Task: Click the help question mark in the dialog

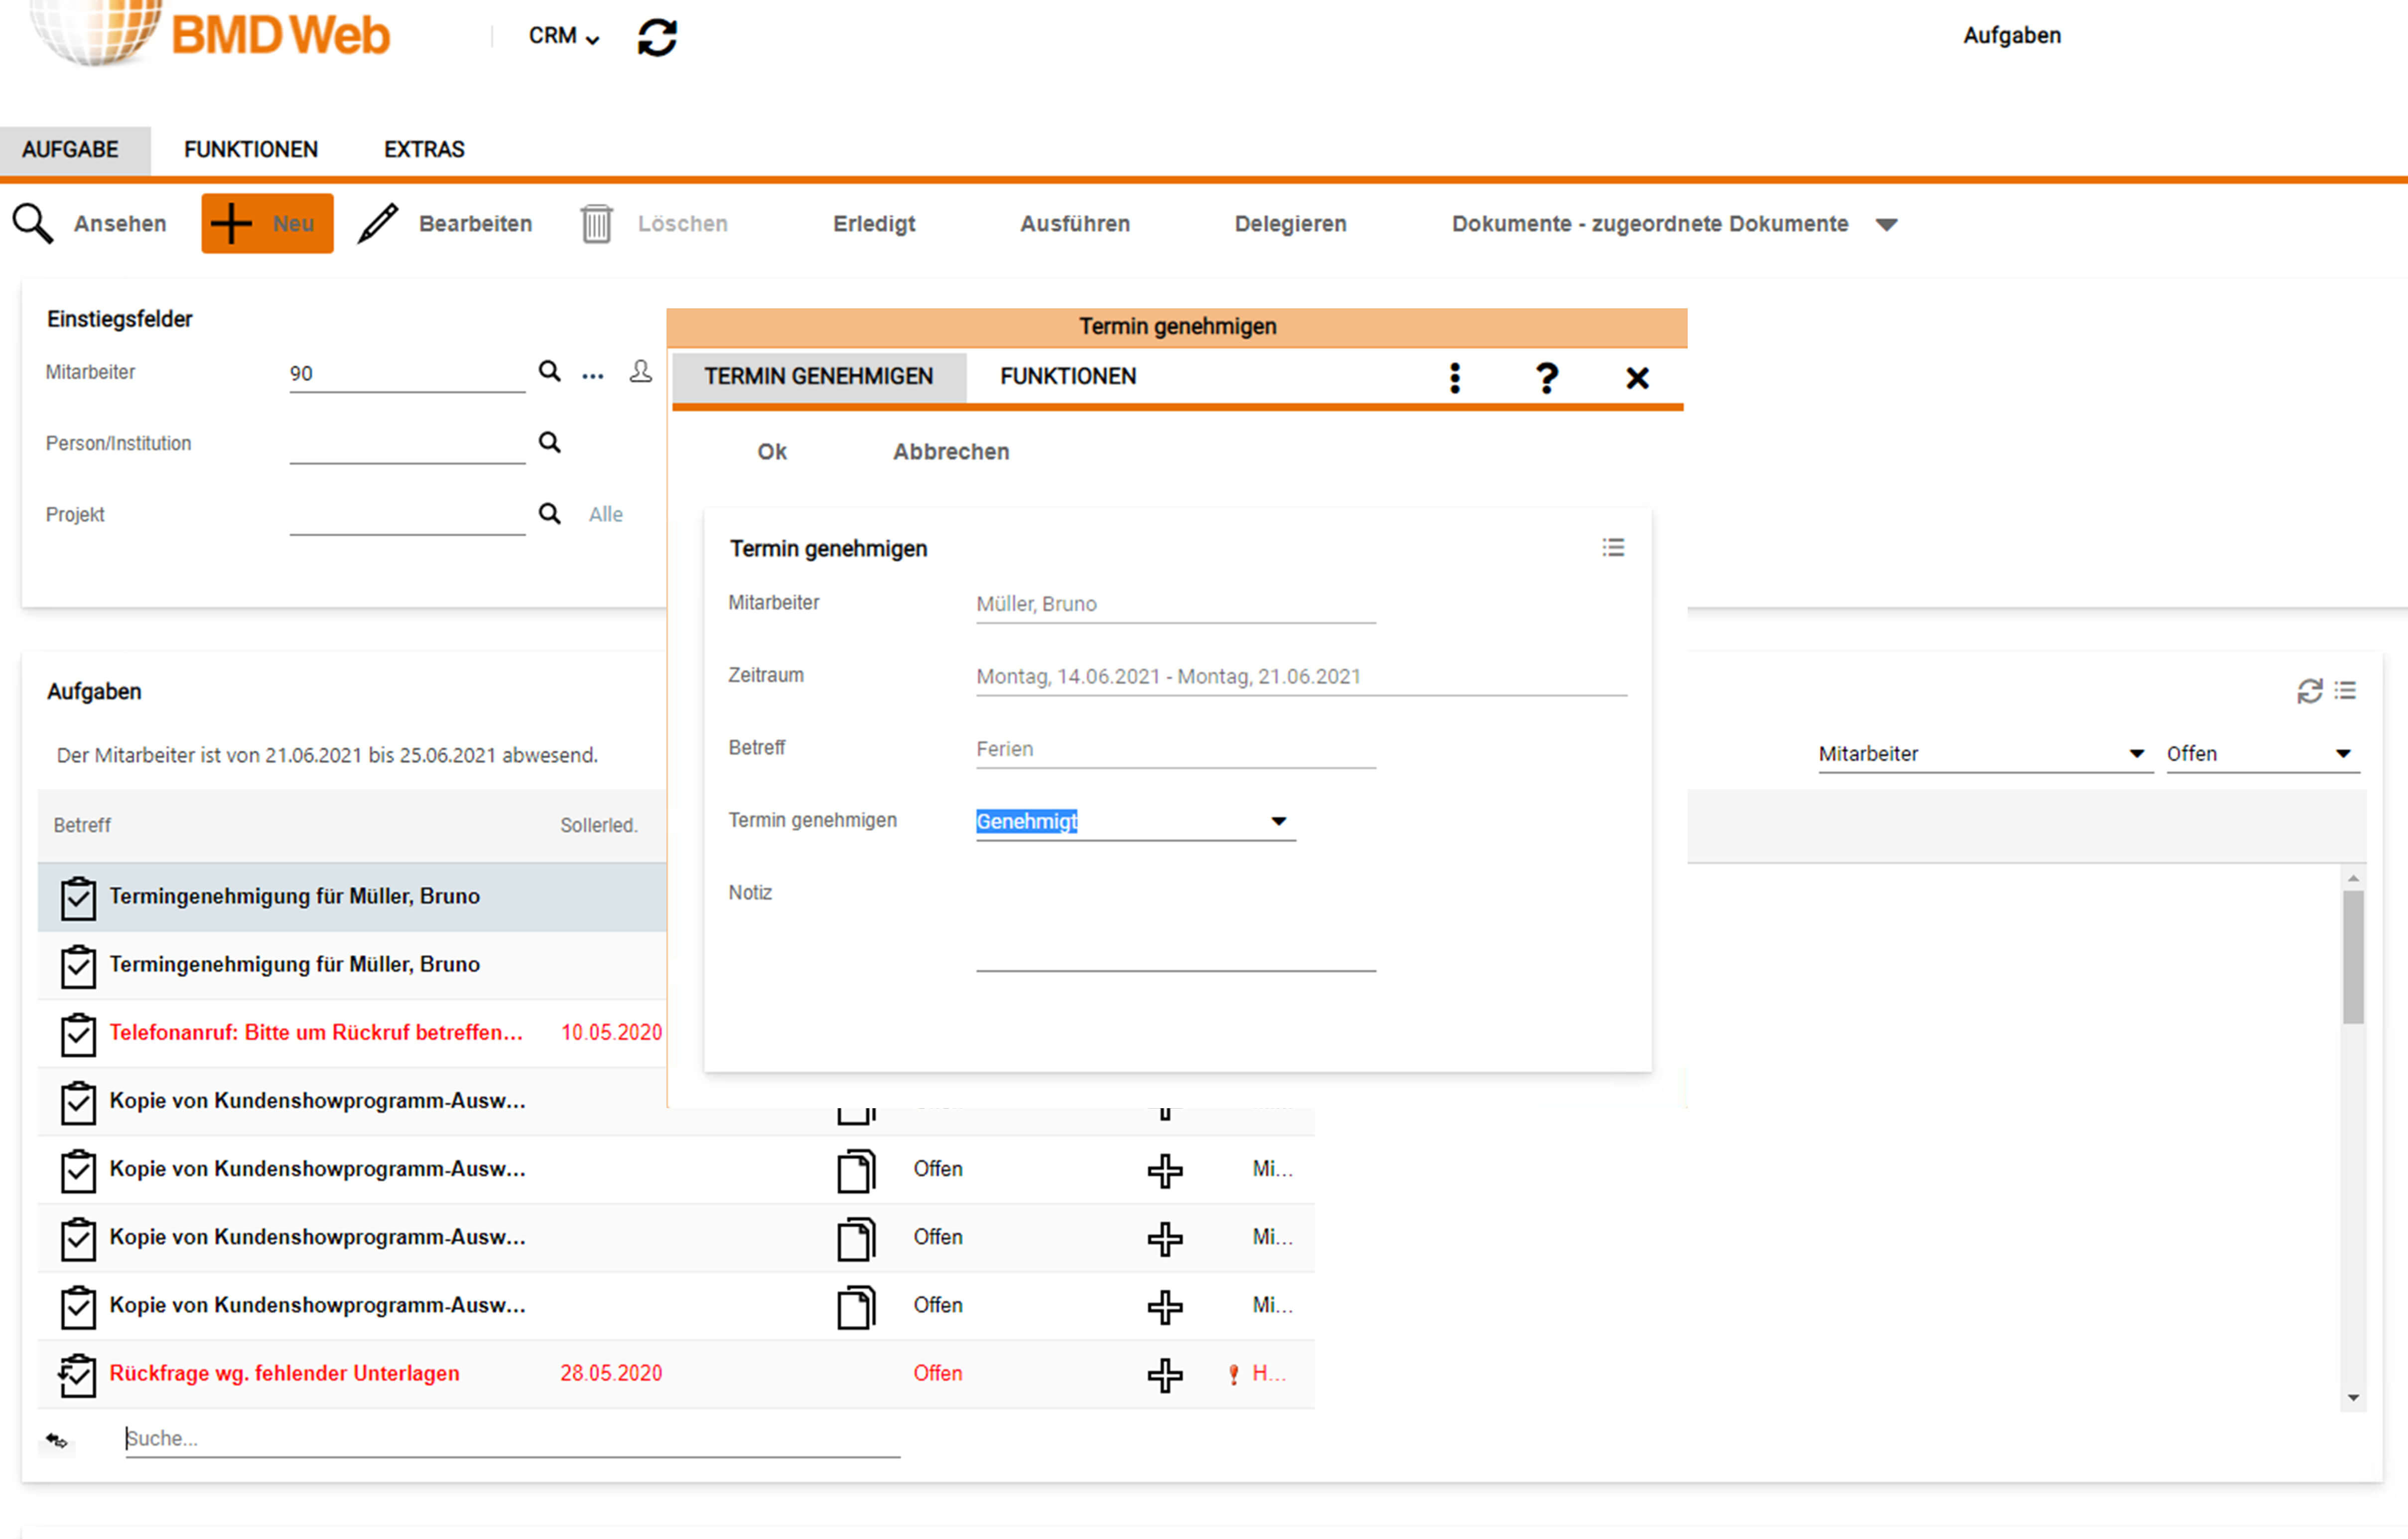Action: [1546, 377]
